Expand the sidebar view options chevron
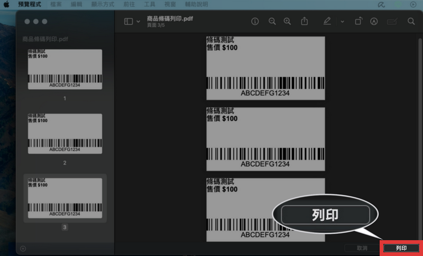The width and height of the screenshot is (423, 256). 138,22
